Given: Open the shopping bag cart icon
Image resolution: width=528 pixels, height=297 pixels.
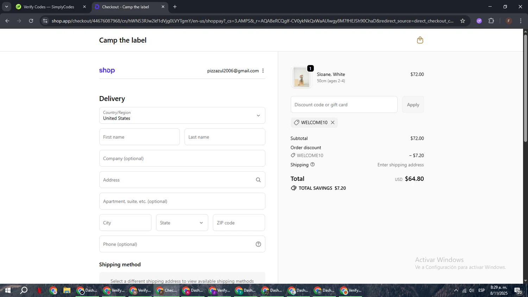Looking at the screenshot, I should point(420,40).
